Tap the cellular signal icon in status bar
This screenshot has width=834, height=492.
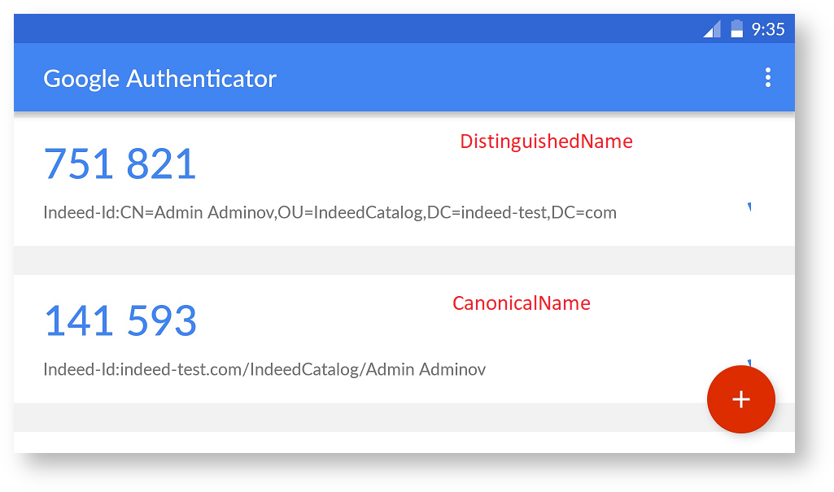[x=712, y=29]
